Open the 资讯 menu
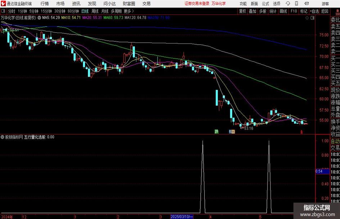This screenshot has width=340, height=219. [76, 4]
